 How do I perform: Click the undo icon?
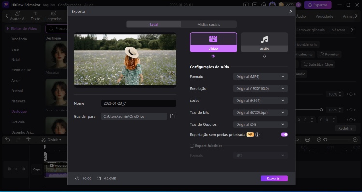(x=8, y=140)
